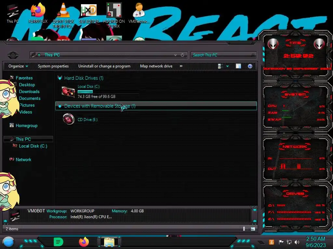Image resolution: width=333 pixels, height=249 pixels.
Task: Open the view options dropdown arrow
Action: (227, 66)
